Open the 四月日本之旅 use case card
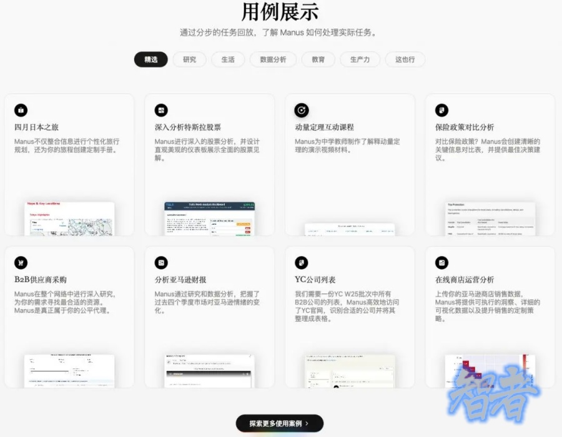The image size is (562, 437). (x=69, y=162)
